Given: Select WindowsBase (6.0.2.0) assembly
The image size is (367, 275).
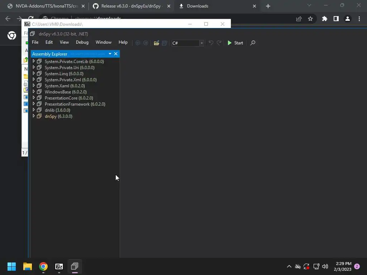Looking at the screenshot, I should pos(66,92).
